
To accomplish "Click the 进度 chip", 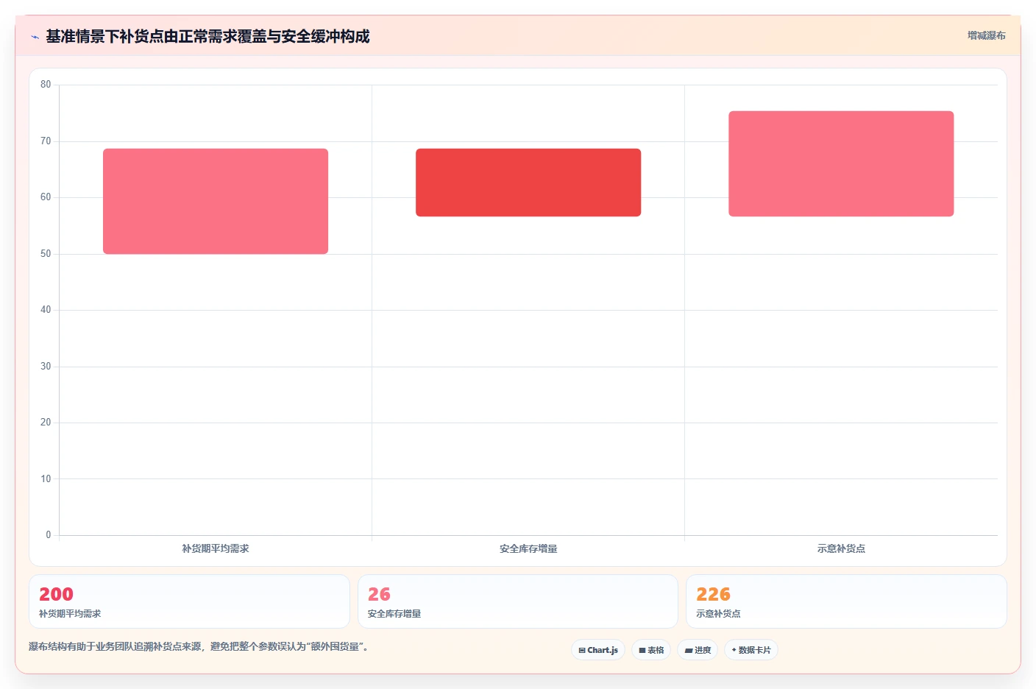I will click(x=698, y=650).
